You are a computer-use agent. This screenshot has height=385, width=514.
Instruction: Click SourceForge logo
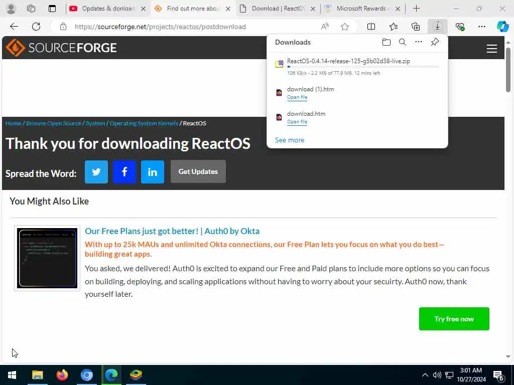coord(61,48)
